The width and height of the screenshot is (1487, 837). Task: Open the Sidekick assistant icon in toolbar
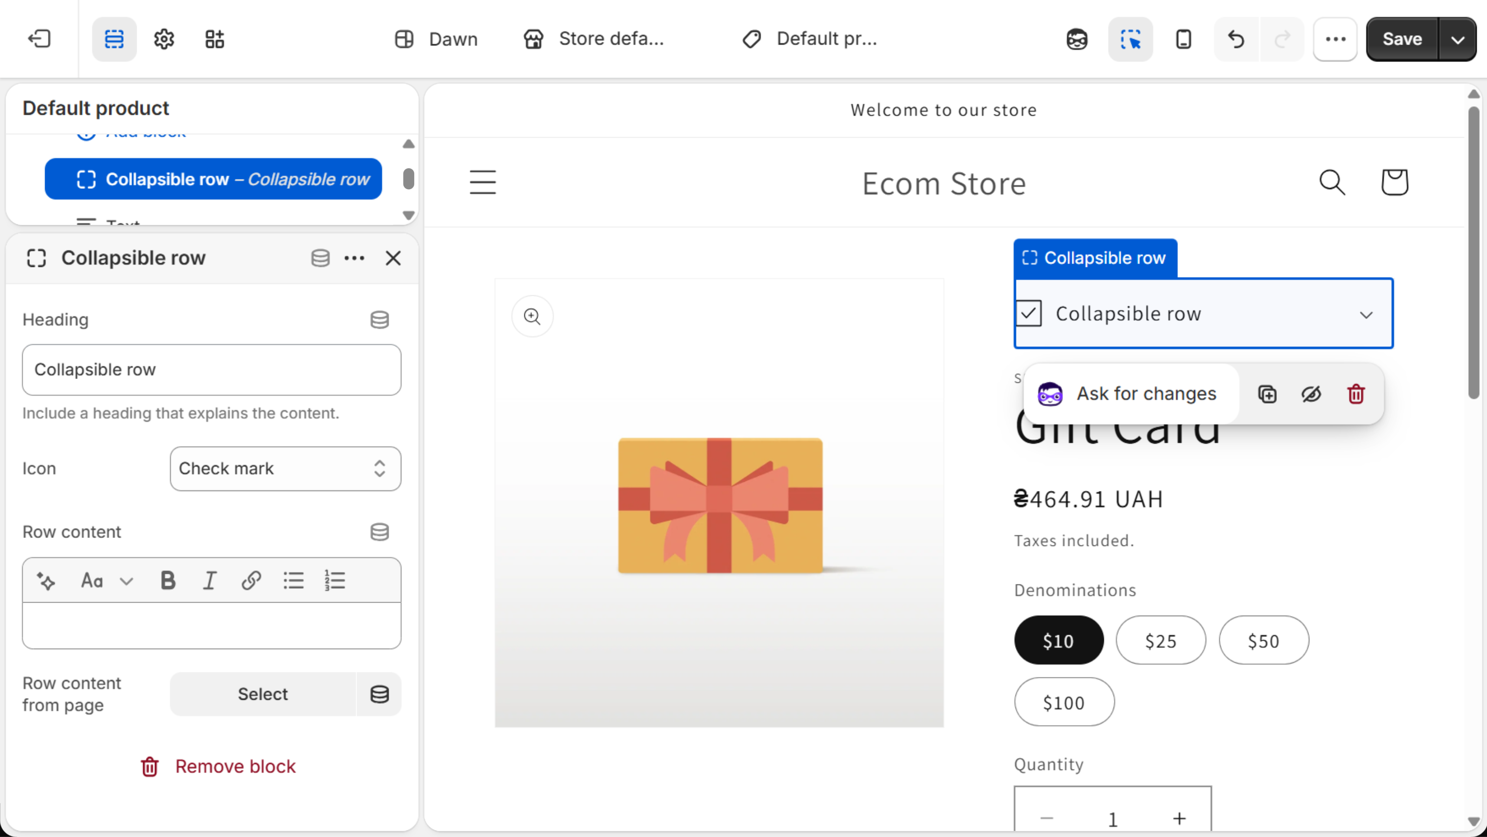pyautogui.click(x=1076, y=39)
